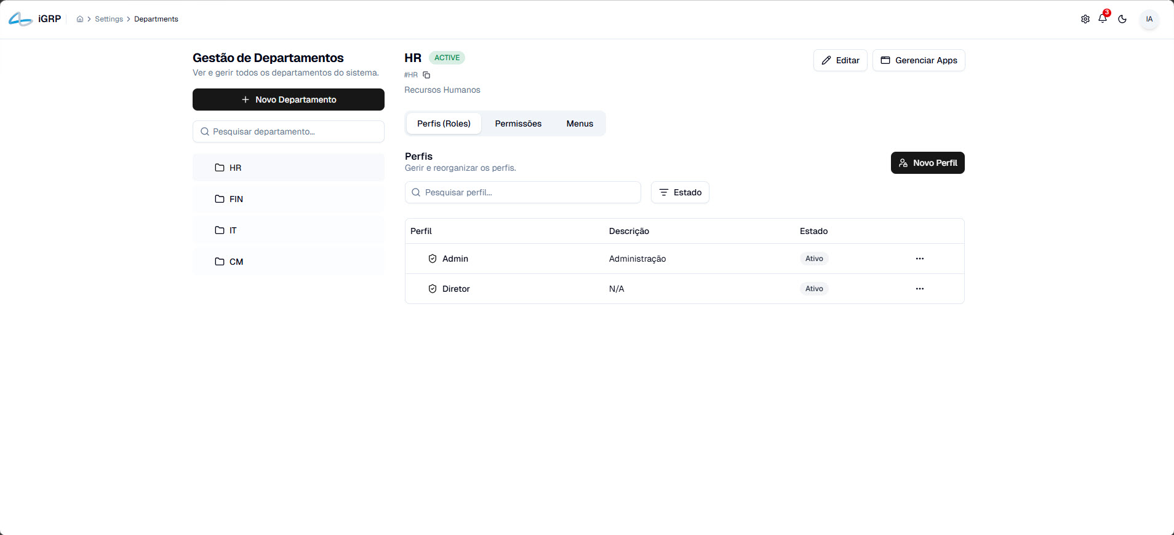
Task: Focus the Pesquisar perfil search field
Action: point(523,192)
